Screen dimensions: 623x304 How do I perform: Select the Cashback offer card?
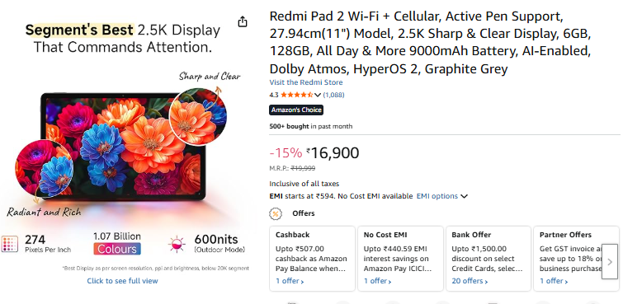click(x=312, y=259)
